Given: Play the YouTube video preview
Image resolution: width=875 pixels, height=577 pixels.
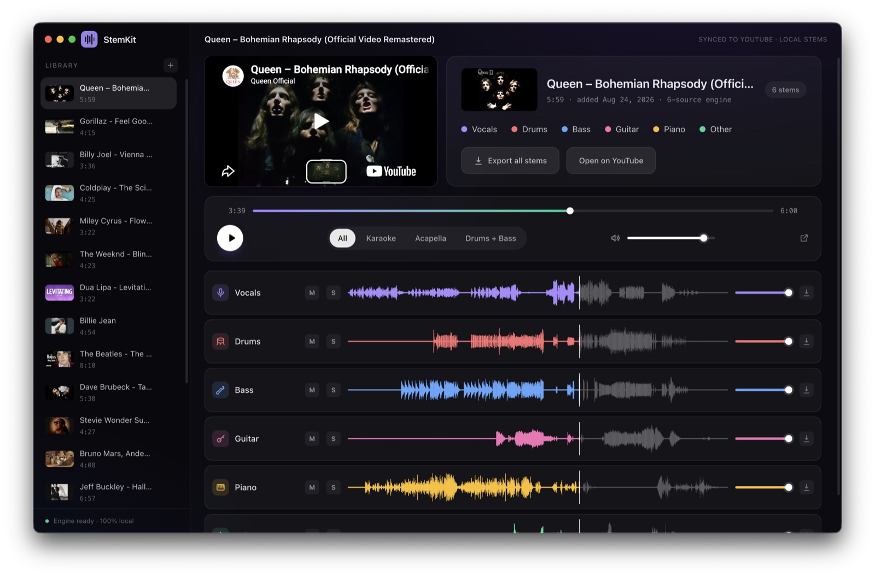Looking at the screenshot, I should pos(321,121).
